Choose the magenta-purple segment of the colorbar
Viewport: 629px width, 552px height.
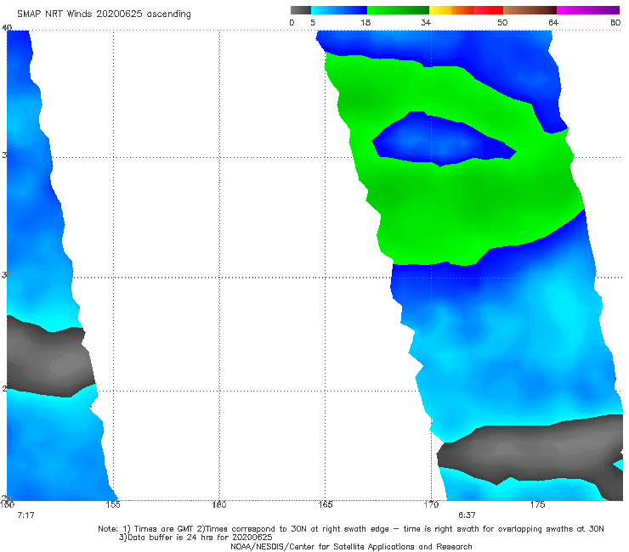pyautogui.click(x=588, y=10)
